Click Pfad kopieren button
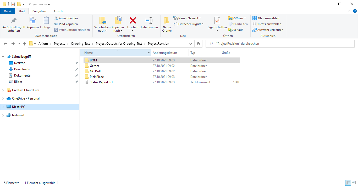 pyautogui.click(x=66, y=24)
